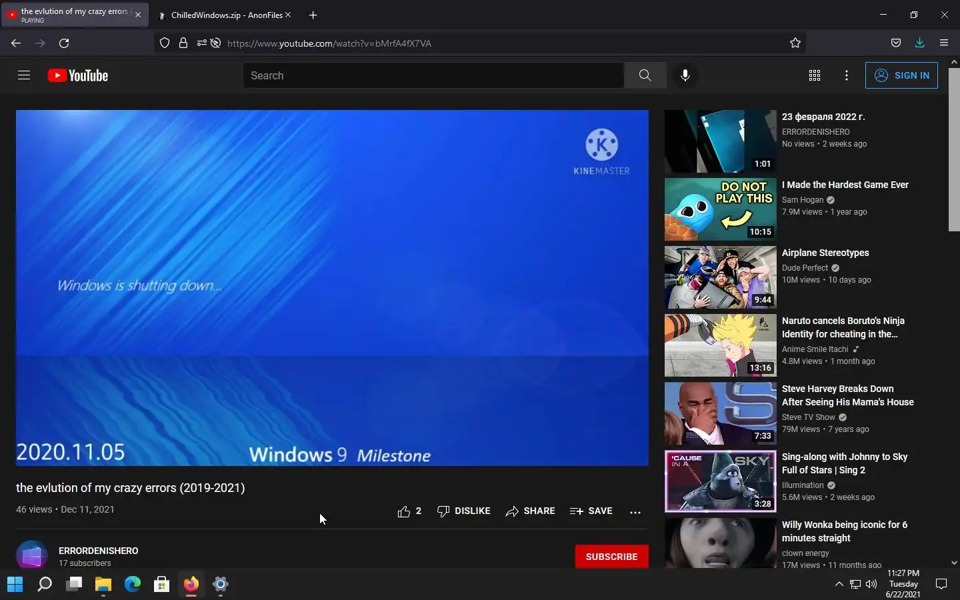Open the Pocket save icon
The width and height of the screenshot is (960, 600).
point(896,43)
